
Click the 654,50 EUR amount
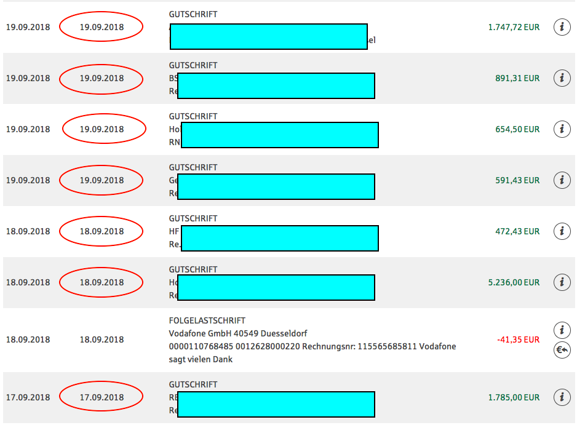517,129
